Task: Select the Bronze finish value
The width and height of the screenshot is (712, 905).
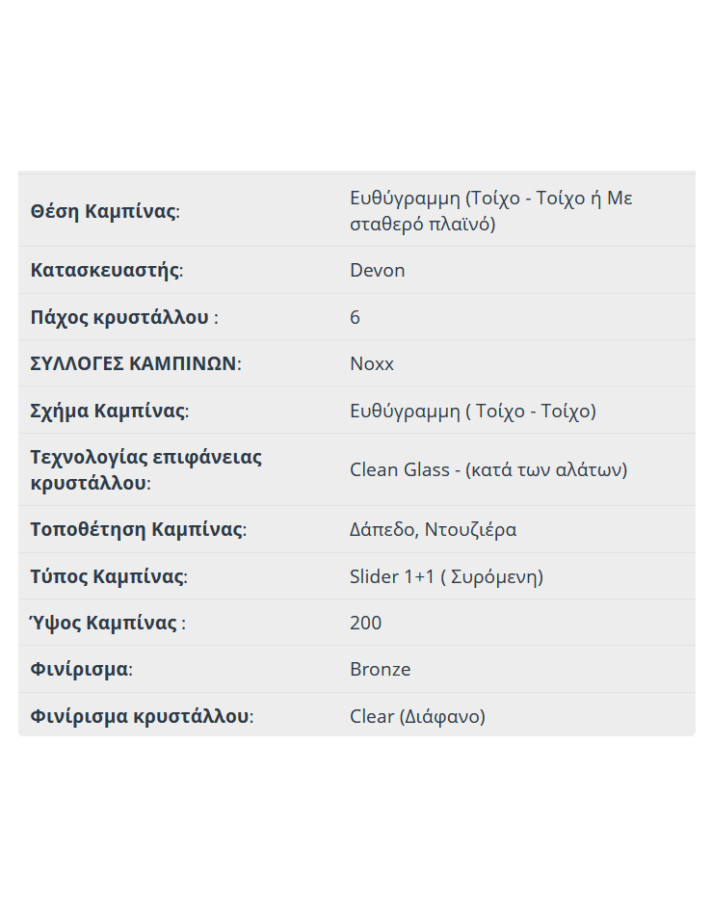Action: 381,669
